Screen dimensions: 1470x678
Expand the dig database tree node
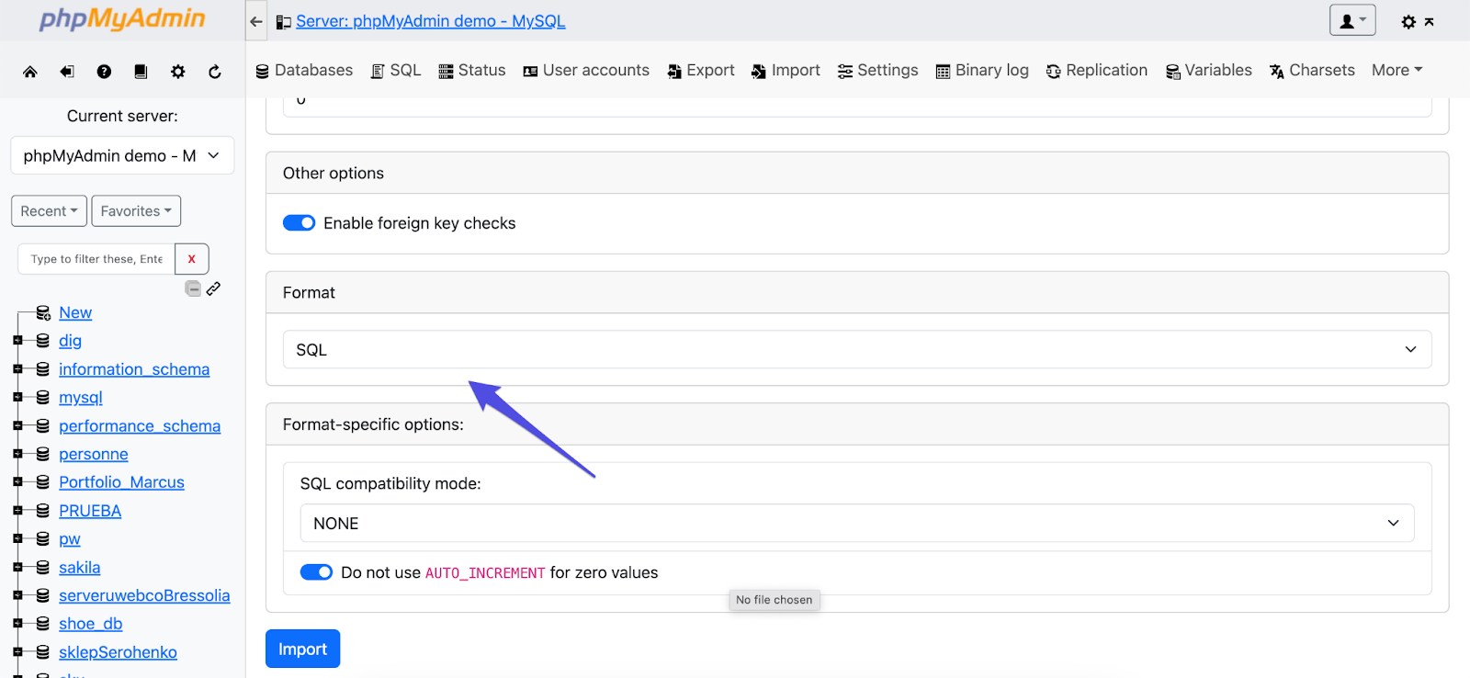click(17, 341)
